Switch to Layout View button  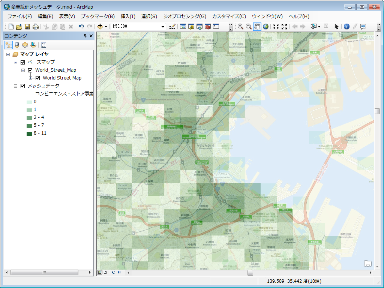(105, 272)
